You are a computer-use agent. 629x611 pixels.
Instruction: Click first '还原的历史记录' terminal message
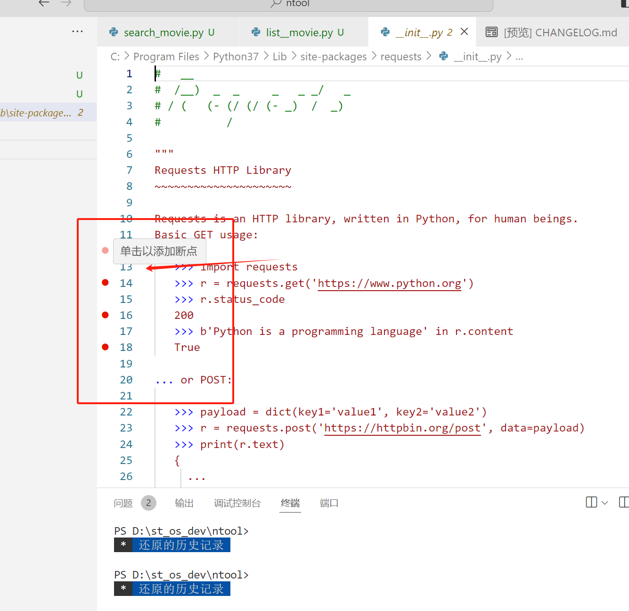(x=181, y=545)
